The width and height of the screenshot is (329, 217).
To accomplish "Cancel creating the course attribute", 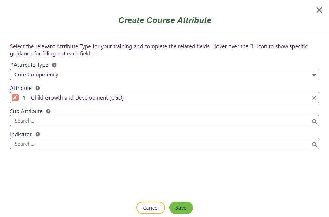I will (151, 208).
